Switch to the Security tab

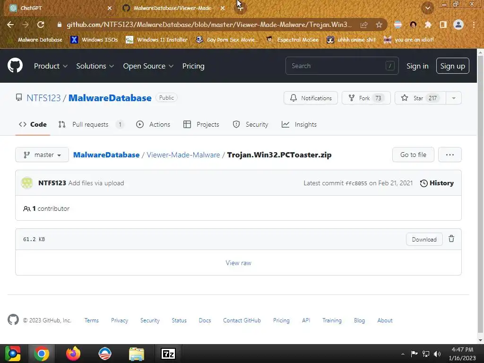pyautogui.click(x=251, y=124)
